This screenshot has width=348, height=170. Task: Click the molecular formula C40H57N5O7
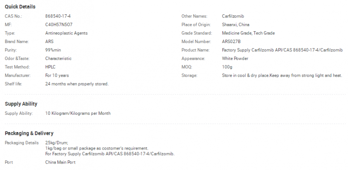click(59, 25)
